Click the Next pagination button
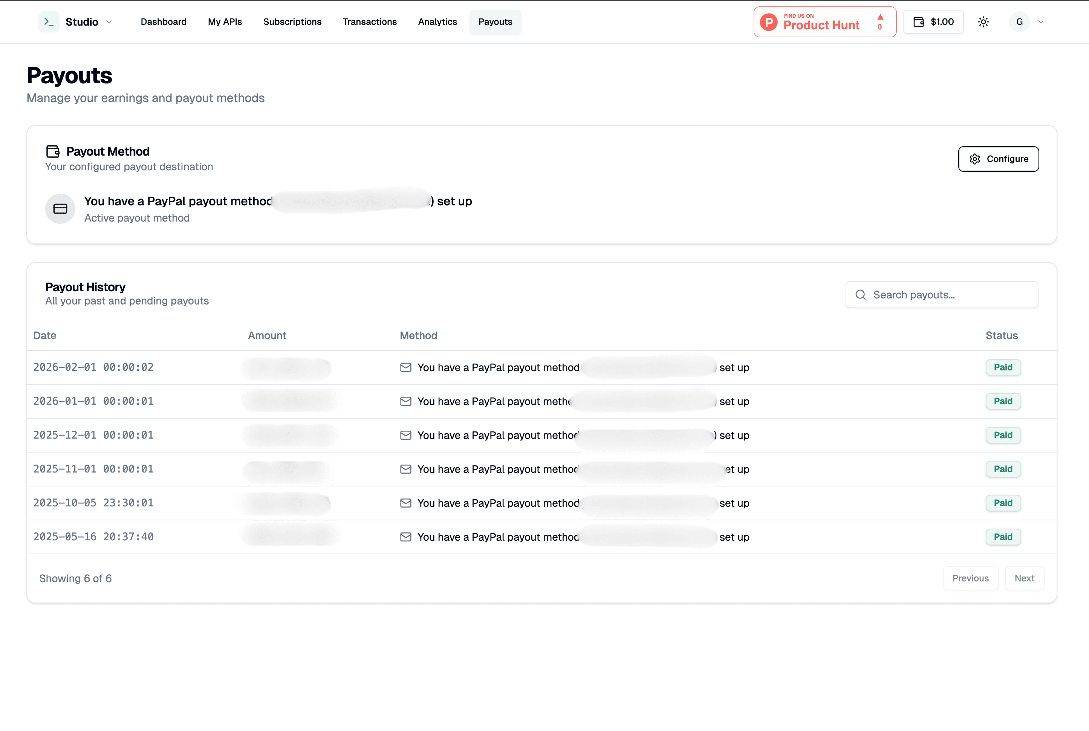 click(1025, 578)
